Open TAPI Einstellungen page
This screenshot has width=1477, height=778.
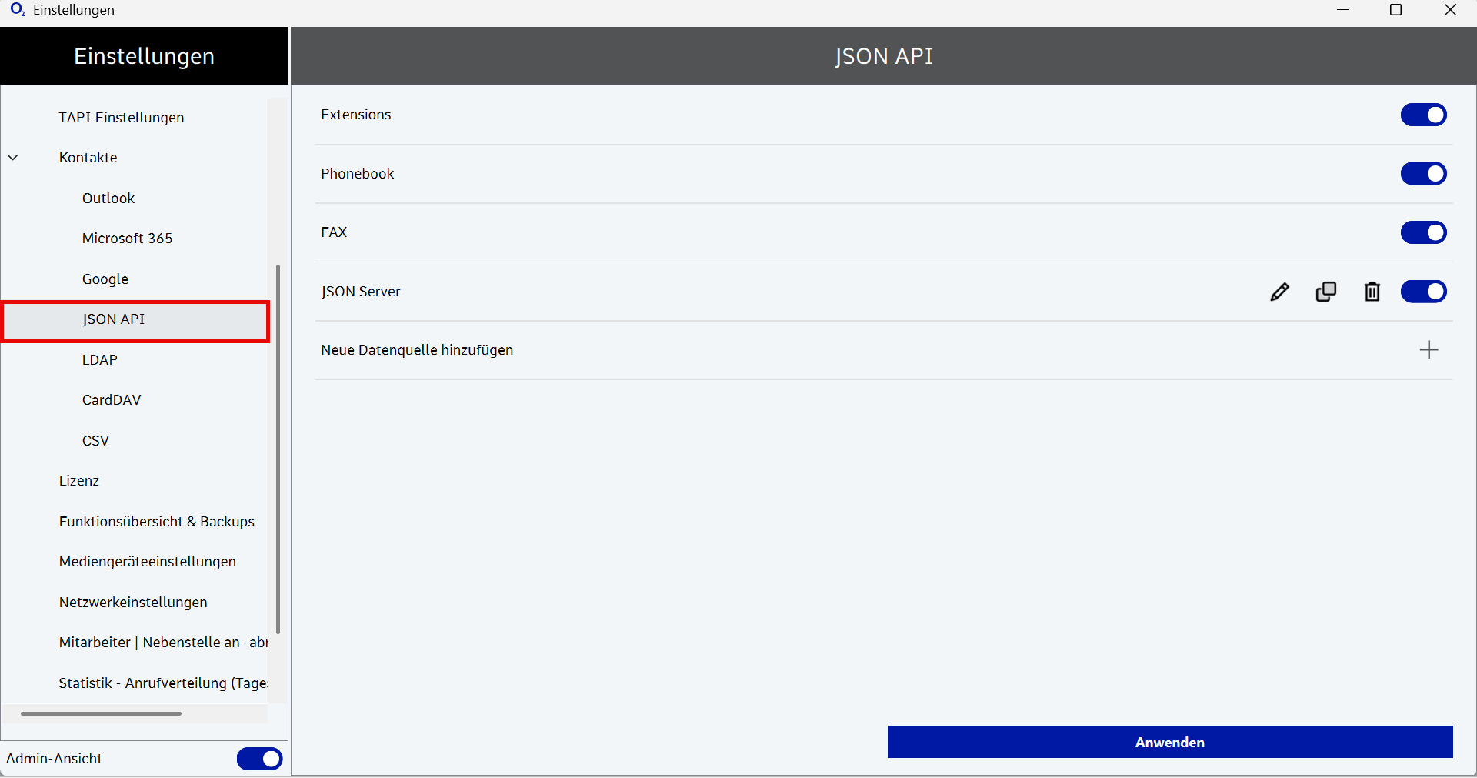coord(122,118)
